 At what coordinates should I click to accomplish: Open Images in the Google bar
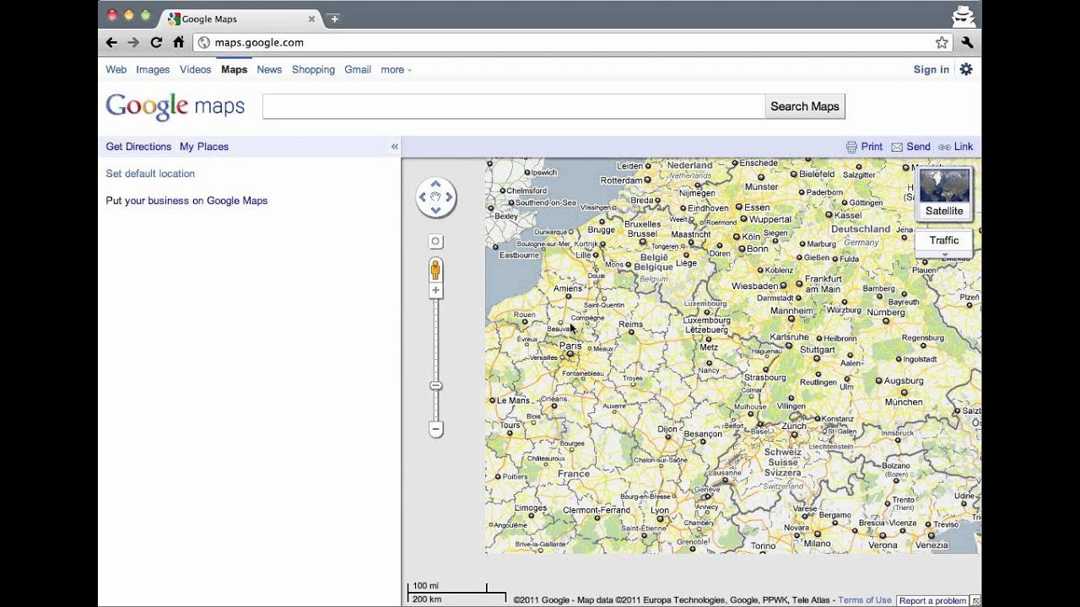(x=153, y=69)
